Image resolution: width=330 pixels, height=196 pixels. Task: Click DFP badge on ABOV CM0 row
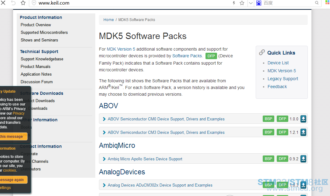tap(282, 119)
